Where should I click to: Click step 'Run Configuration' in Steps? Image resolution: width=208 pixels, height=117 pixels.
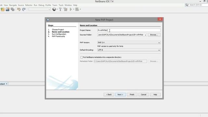59,34
